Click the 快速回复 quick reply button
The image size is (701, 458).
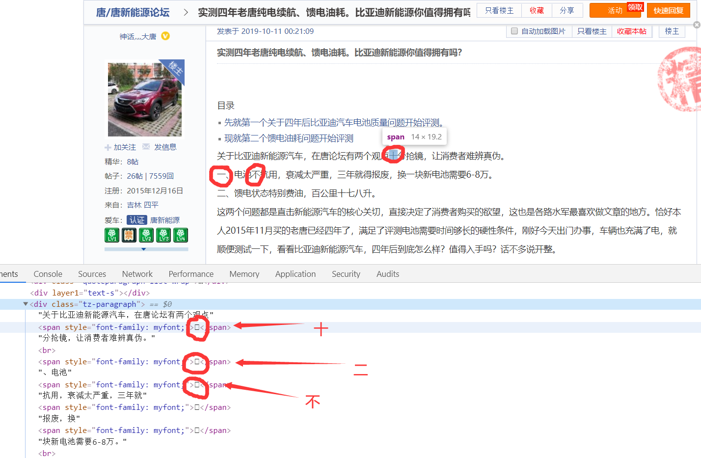tap(668, 10)
